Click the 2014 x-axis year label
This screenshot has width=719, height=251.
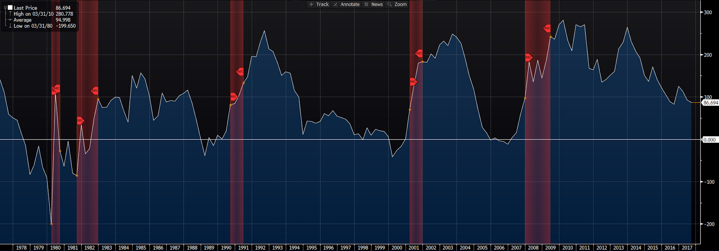[636, 247]
